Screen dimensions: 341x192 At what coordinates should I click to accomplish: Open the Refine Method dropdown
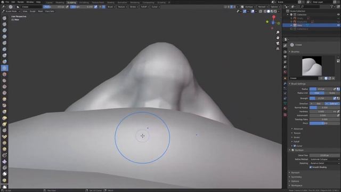324,159
